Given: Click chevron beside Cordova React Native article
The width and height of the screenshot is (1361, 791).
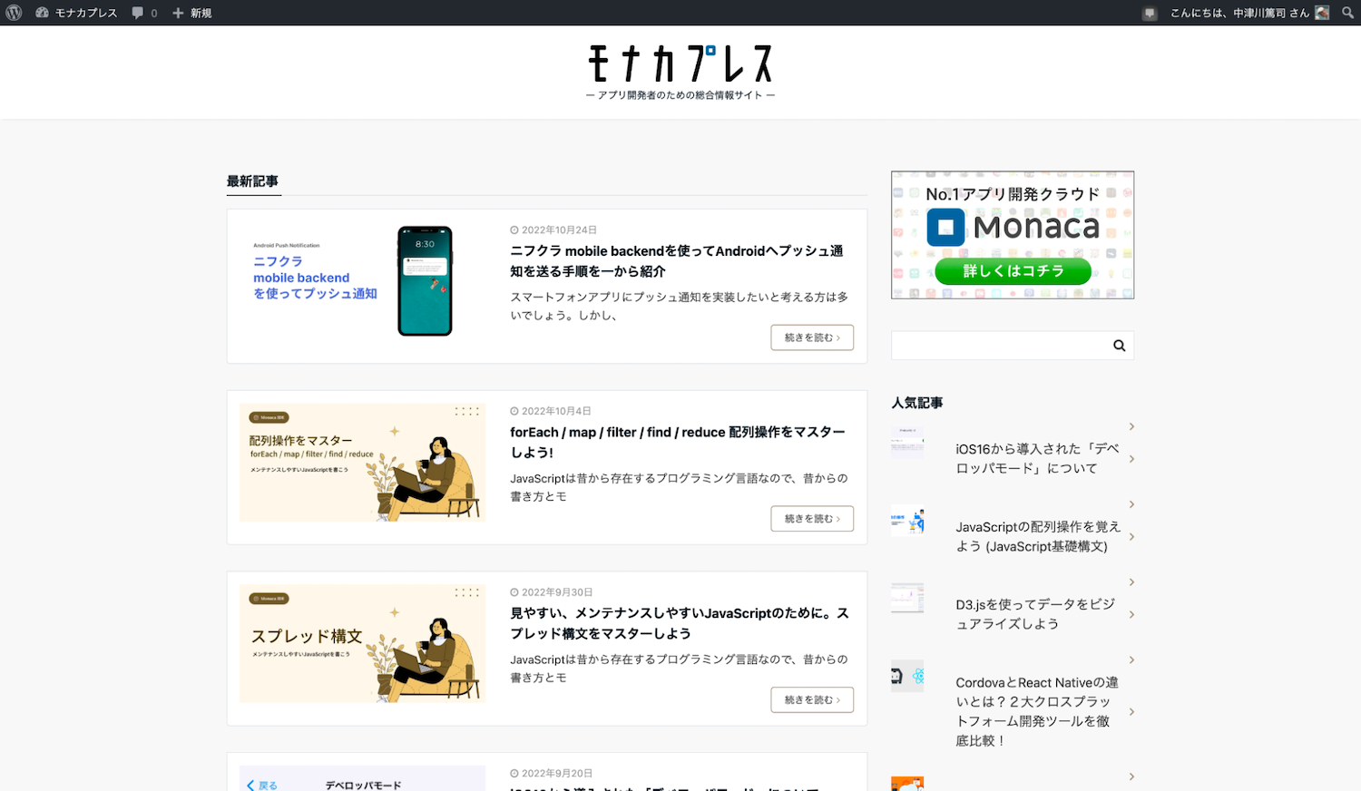Looking at the screenshot, I should pyautogui.click(x=1131, y=712).
